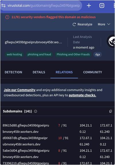Open the browser three-dot menu

pyautogui.click(x=114, y=5)
